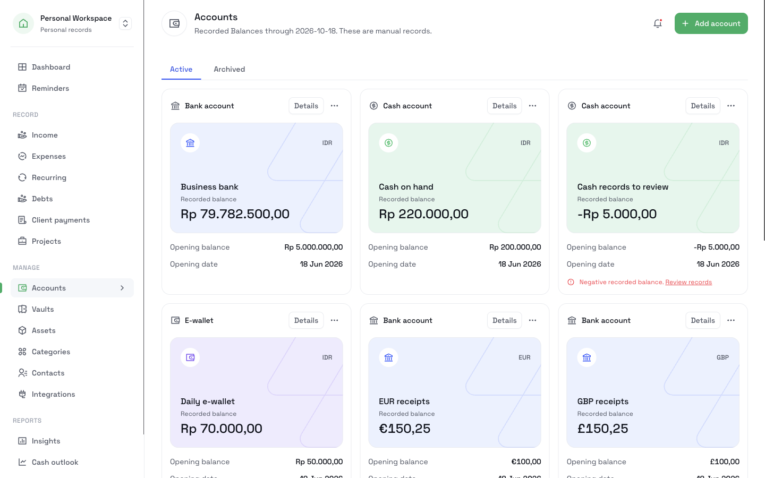Viewport: 765px width, 478px height.
Task: Click the Projects briefcase icon
Action: click(x=22, y=241)
